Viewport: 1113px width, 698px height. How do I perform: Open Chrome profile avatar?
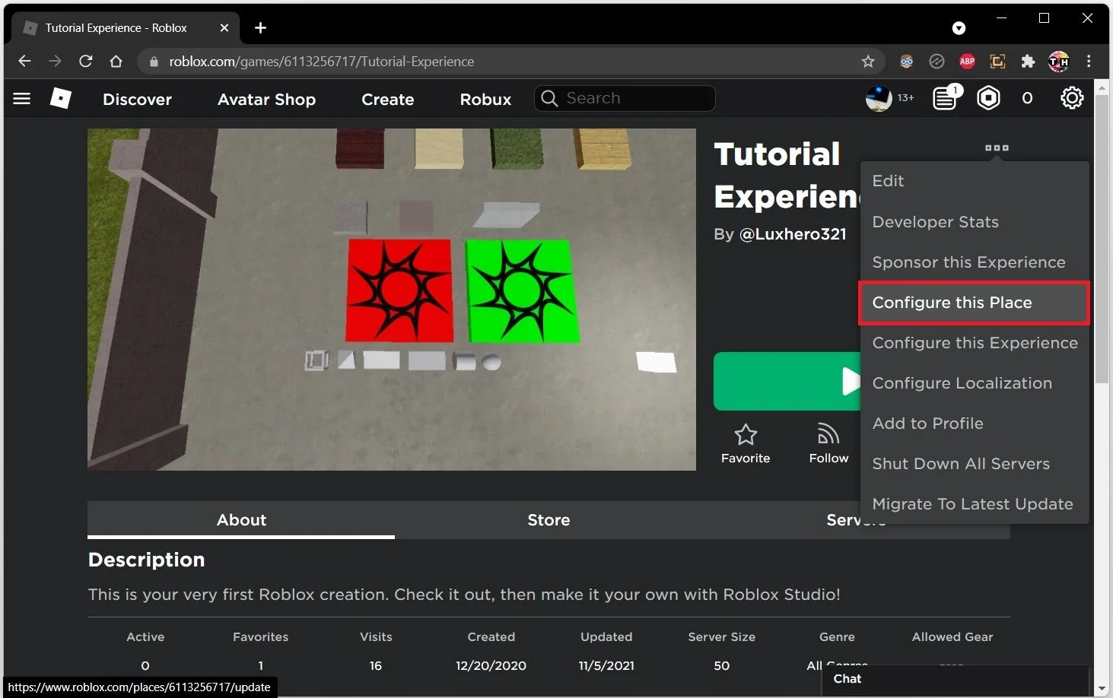tap(1058, 62)
